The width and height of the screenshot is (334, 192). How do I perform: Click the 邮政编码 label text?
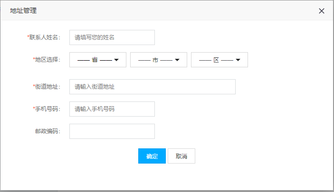(48, 131)
